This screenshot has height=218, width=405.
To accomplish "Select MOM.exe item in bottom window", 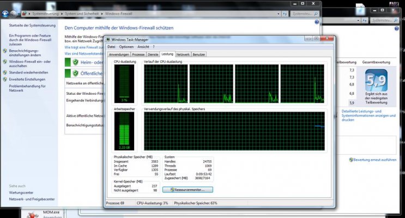I will point(51,212).
